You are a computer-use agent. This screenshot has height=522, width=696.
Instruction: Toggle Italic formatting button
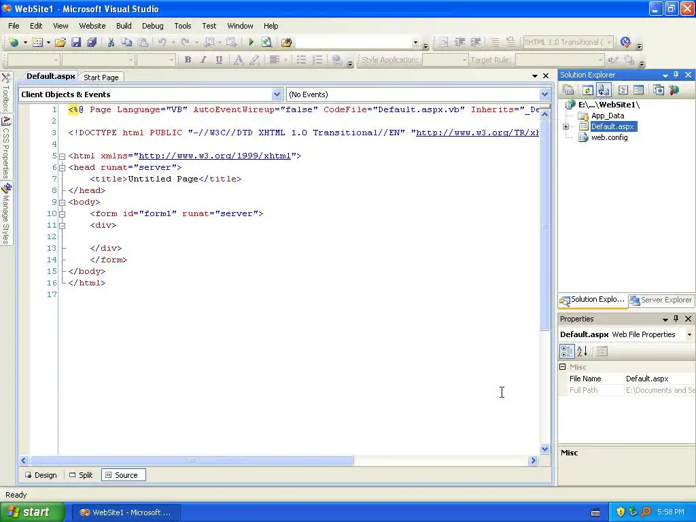(x=203, y=60)
